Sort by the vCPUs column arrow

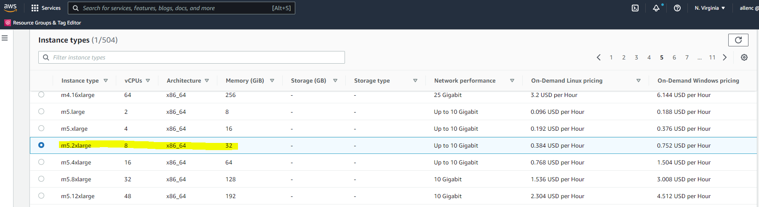point(148,81)
